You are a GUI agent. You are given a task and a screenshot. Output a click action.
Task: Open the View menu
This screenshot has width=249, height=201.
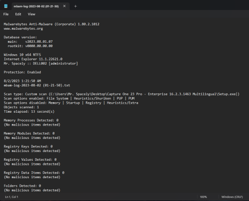(x=31, y=14)
